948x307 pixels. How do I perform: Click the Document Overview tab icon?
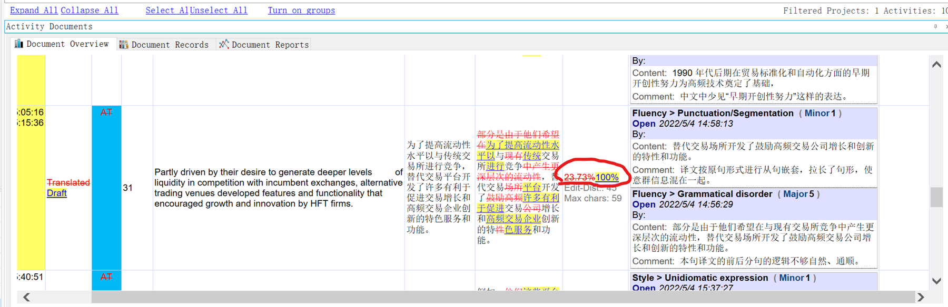click(x=19, y=44)
